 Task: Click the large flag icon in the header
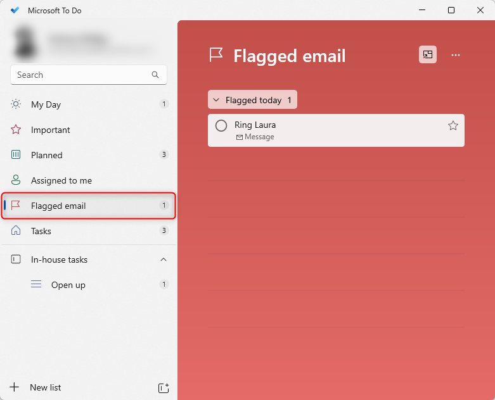click(216, 55)
